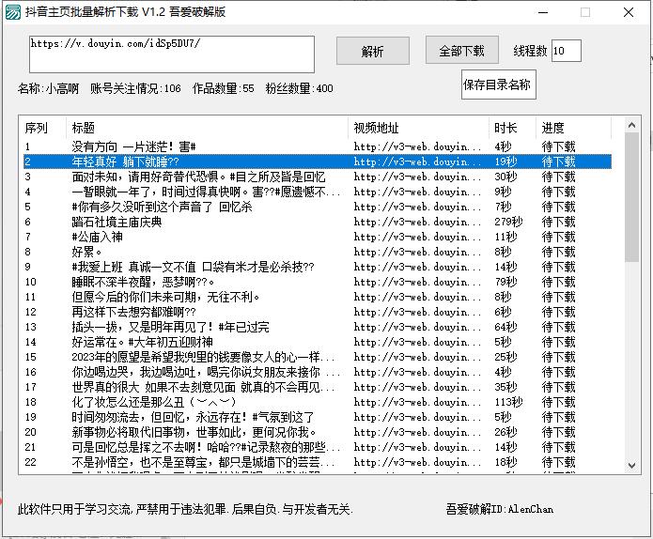Click the 79秒 duration cell
The image size is (653, 539).
click(x=505, y=282)
